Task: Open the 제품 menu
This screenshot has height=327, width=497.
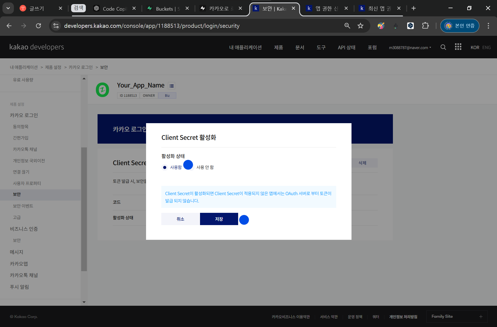Action: [278, 47]
